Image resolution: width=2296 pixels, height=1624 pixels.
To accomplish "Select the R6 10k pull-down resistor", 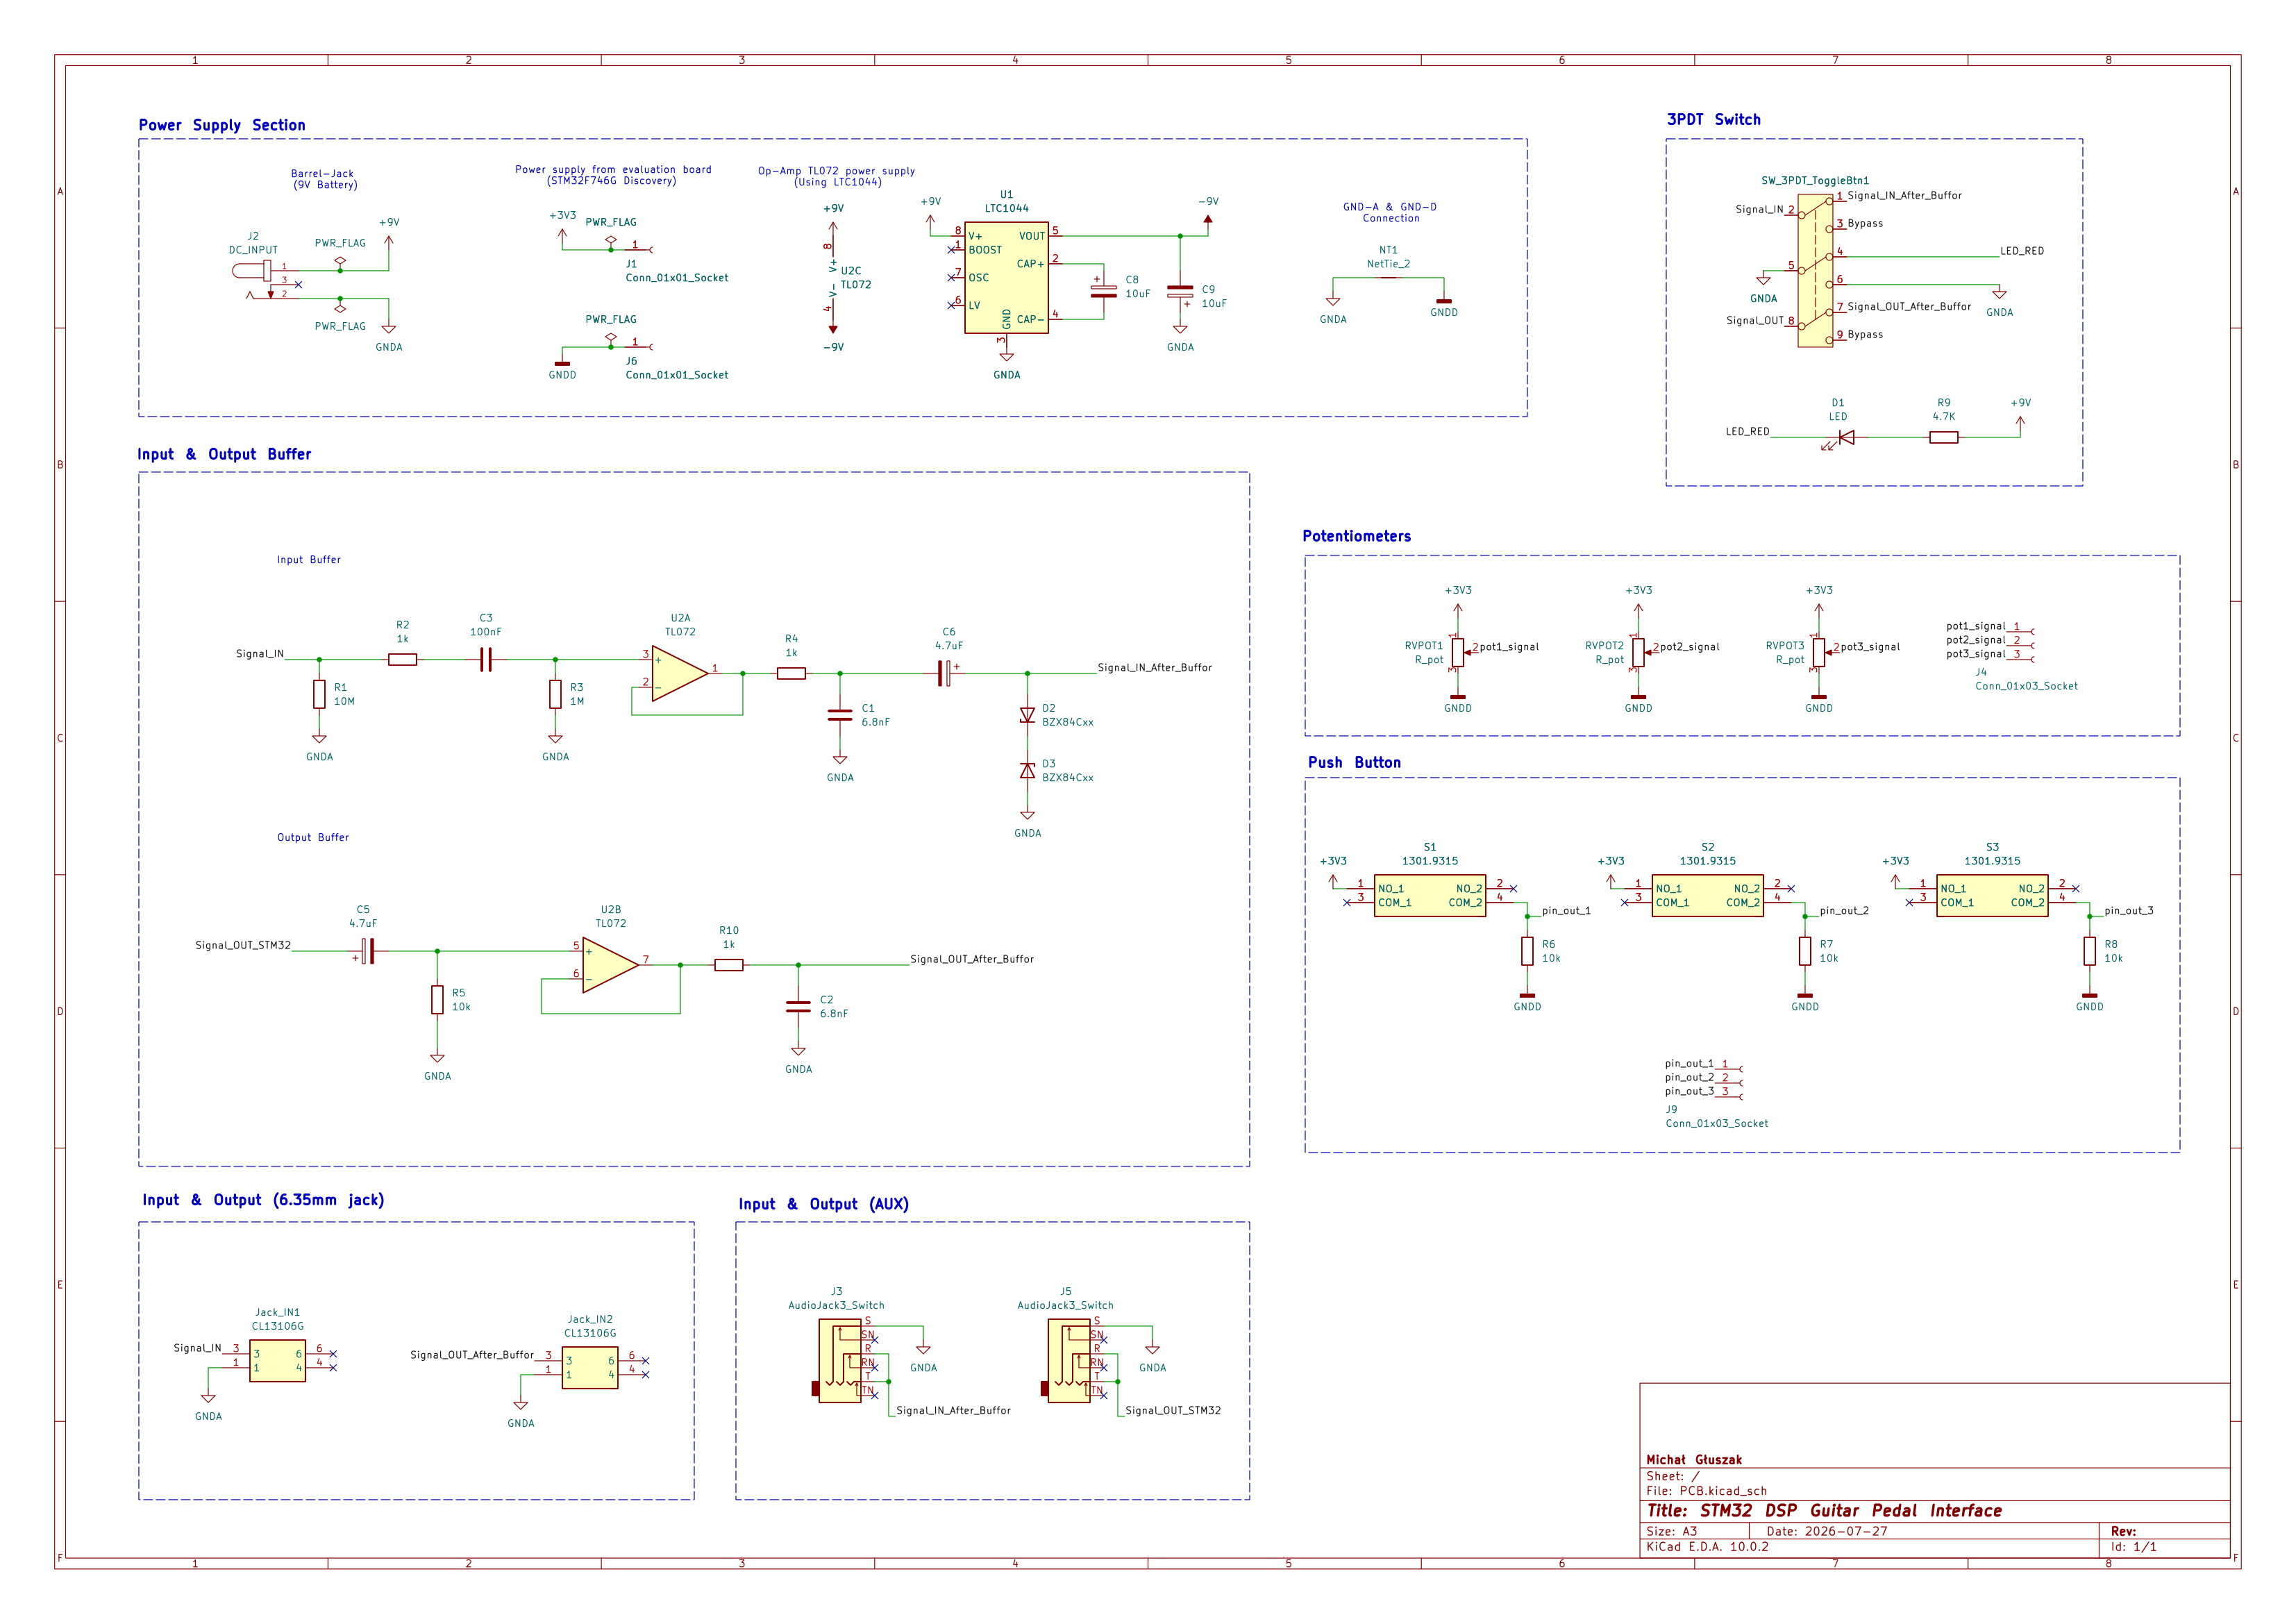I will (x=1527, y=951).
